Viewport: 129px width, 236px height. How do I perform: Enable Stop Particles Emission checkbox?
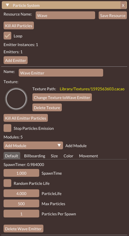click(x=7, y=128)
